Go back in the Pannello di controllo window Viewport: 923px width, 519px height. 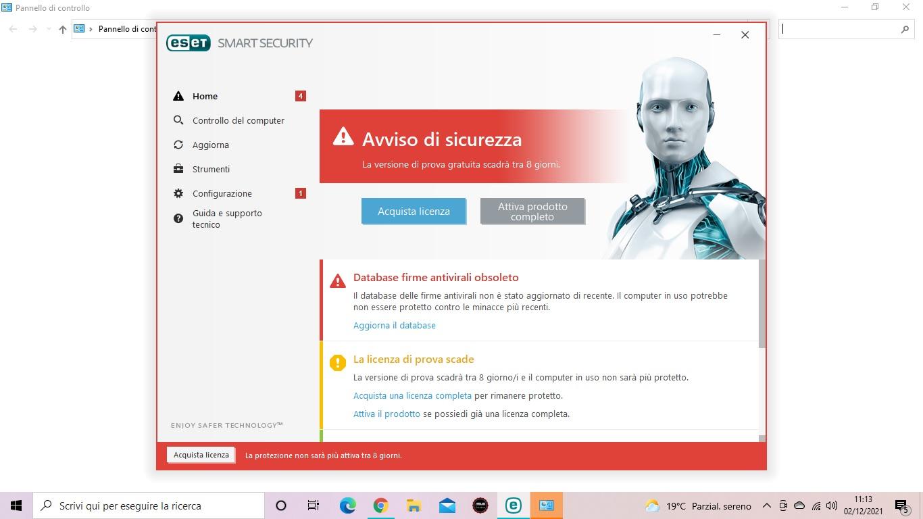[13, 29]
